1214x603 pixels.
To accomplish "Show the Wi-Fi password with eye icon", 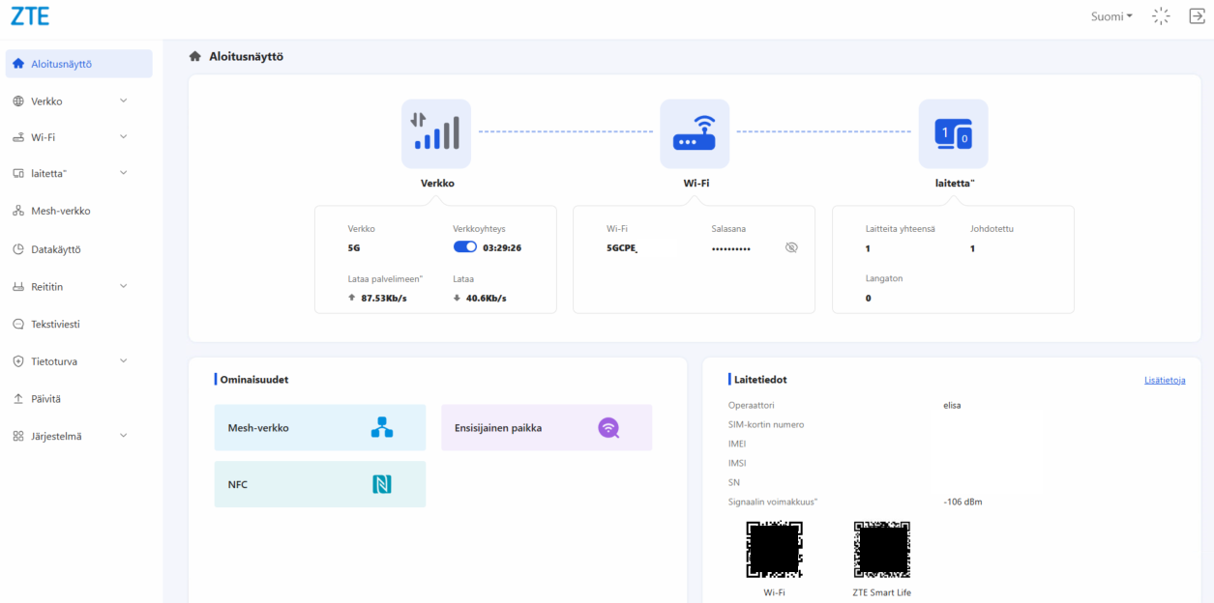I will coord(791,247).
